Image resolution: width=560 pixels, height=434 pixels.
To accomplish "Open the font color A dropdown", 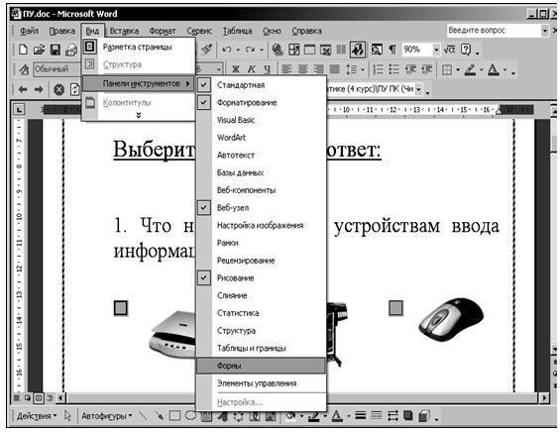I will 505,69.
